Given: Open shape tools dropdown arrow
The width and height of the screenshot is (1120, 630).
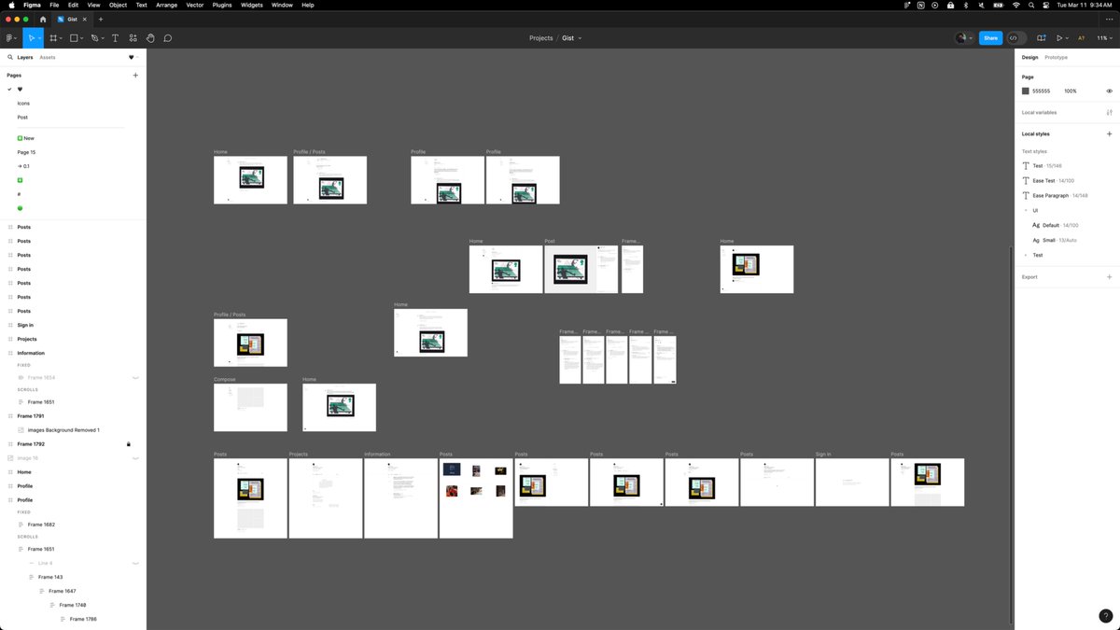Looking at the screenshot, I should coord(82,39).
